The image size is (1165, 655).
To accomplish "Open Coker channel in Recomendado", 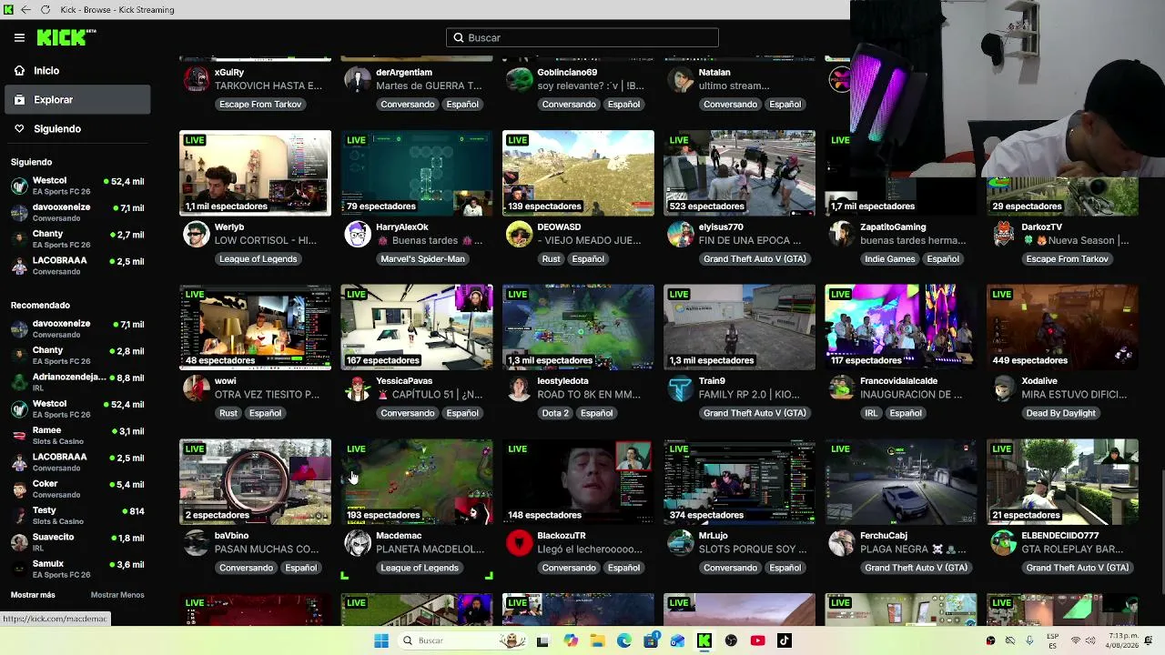I will [77, 489].
